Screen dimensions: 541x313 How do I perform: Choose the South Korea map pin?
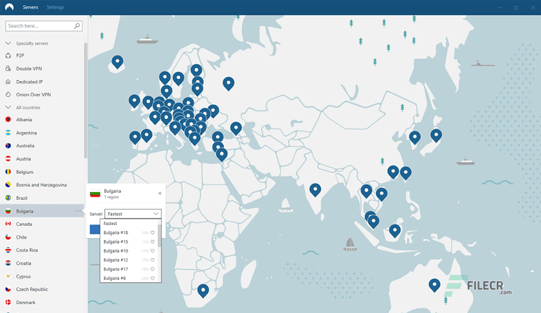415,137
